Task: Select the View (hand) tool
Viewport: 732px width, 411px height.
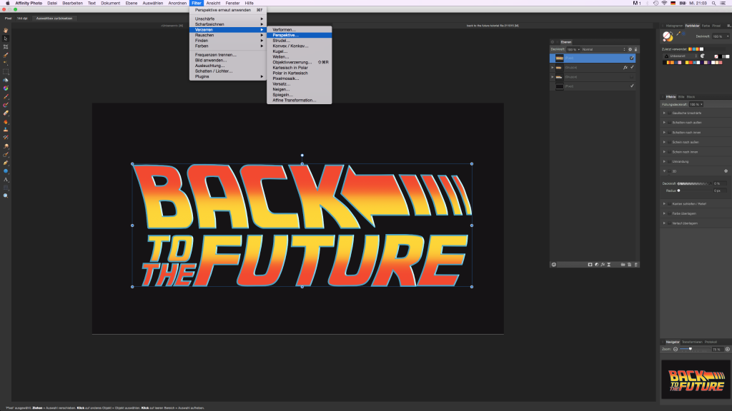Action: coord(6,30)
